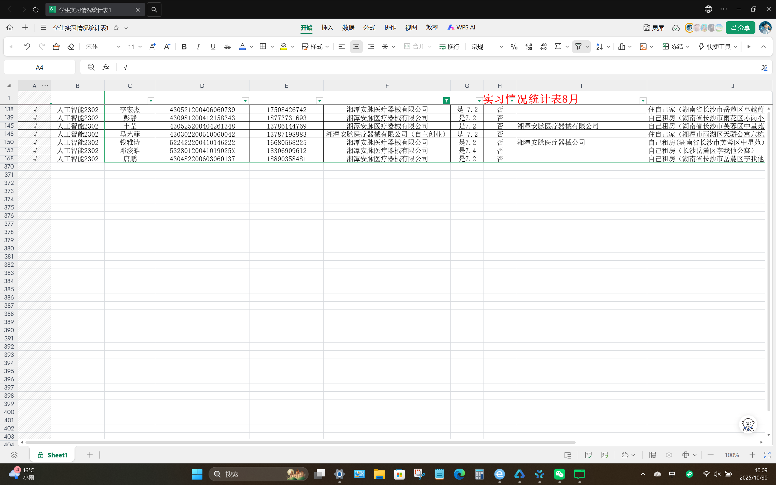
Task: Toggle the wrap text option 换行
Action: 449,47
